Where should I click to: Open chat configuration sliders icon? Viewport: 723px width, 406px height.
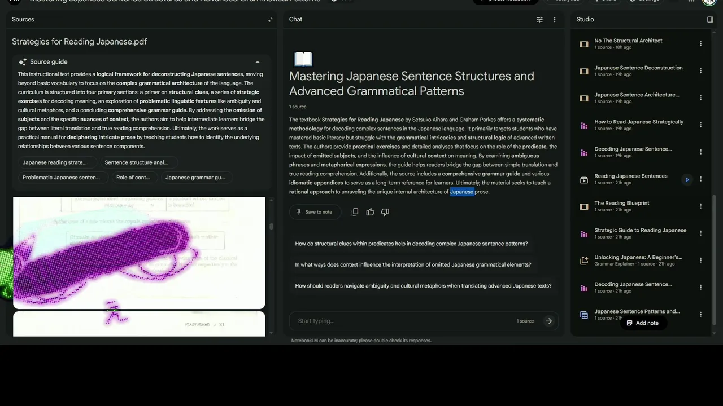point(539,19)
